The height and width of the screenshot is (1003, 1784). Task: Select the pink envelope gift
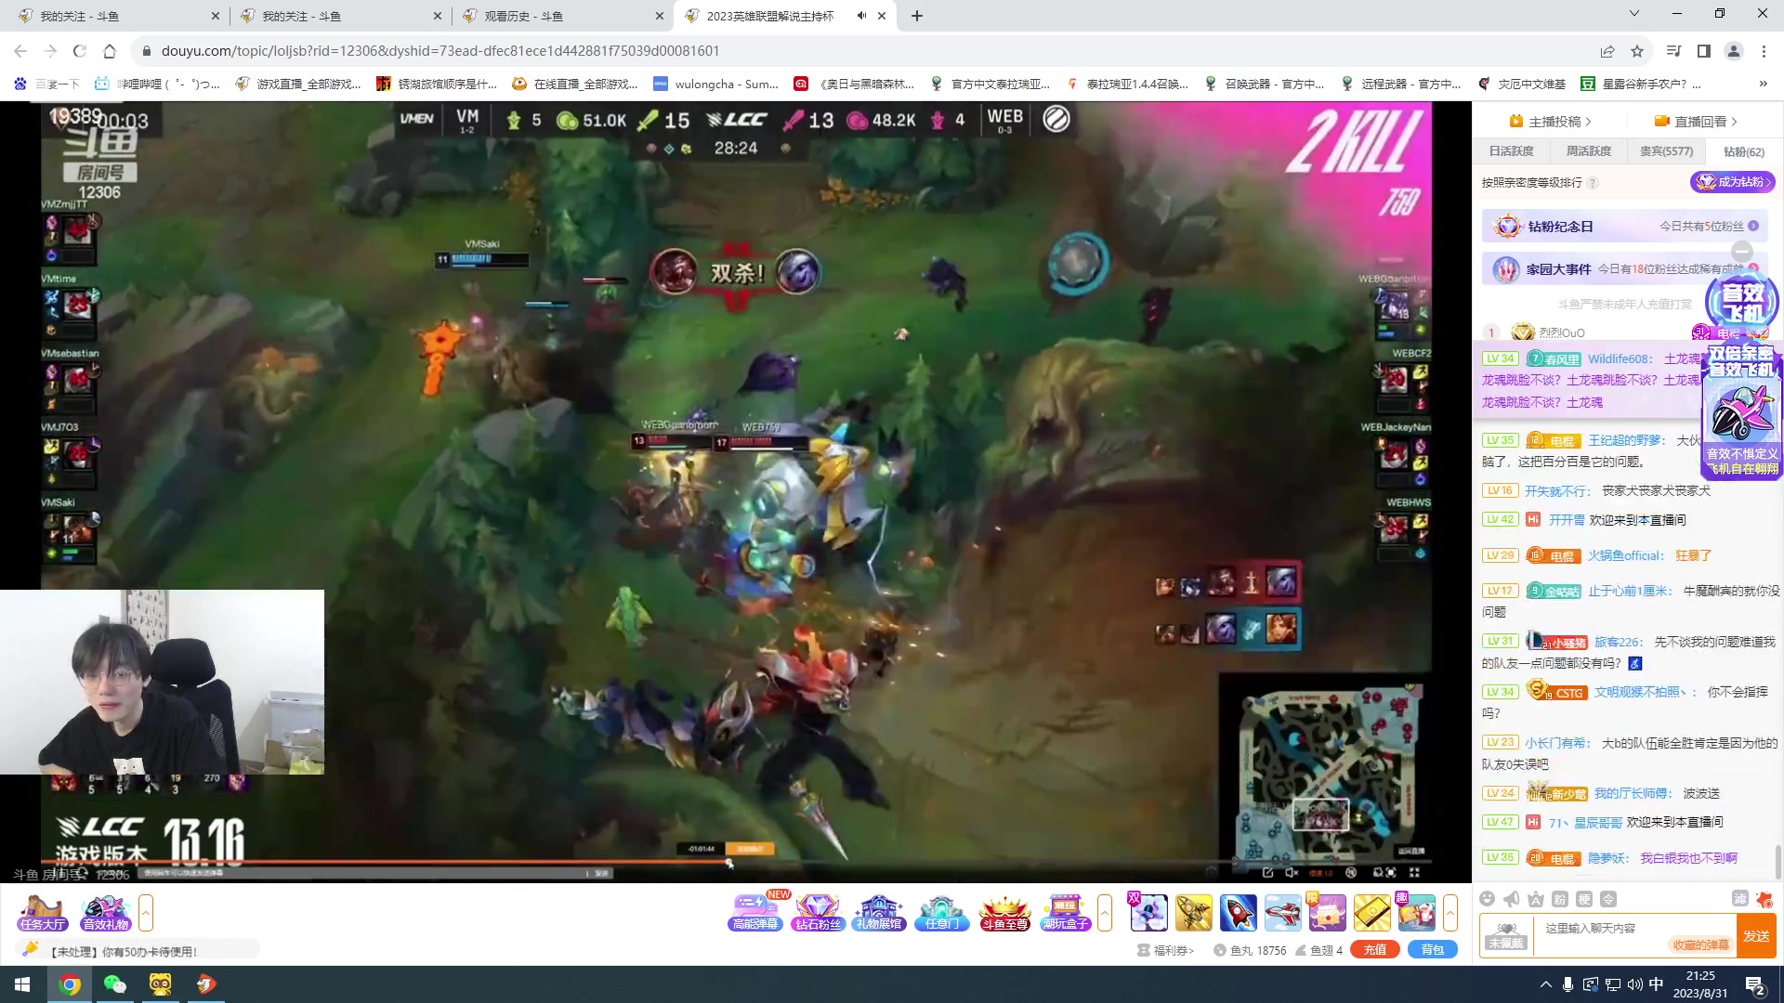tap(1327, 913)
